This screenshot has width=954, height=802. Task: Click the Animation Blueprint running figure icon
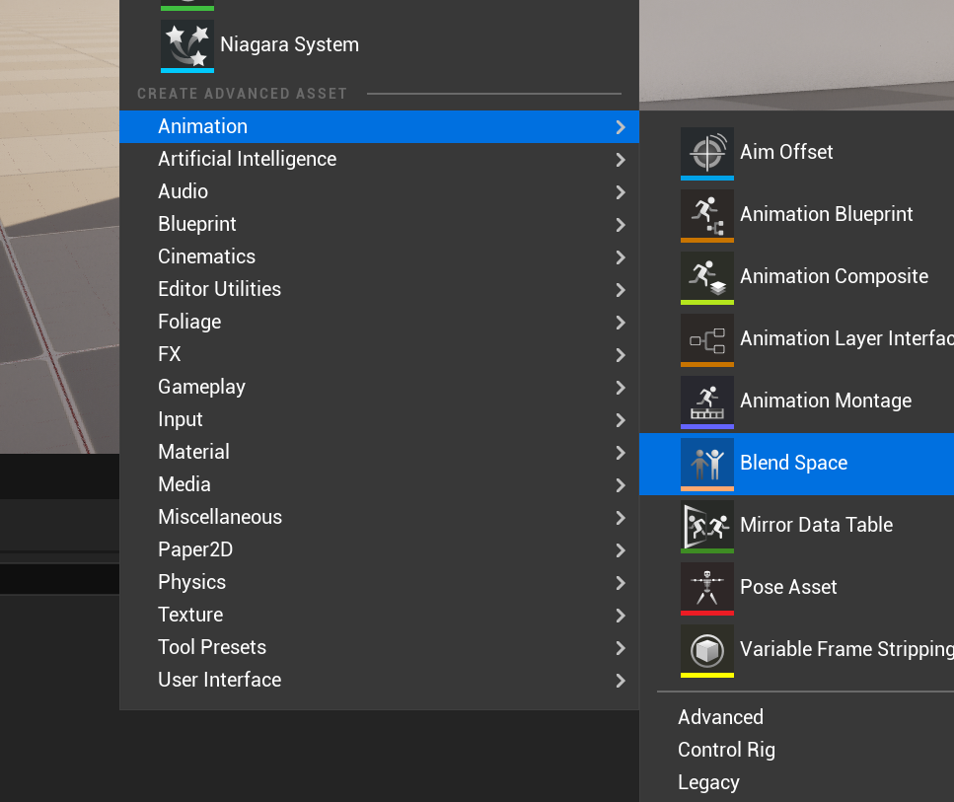(707, 215)
